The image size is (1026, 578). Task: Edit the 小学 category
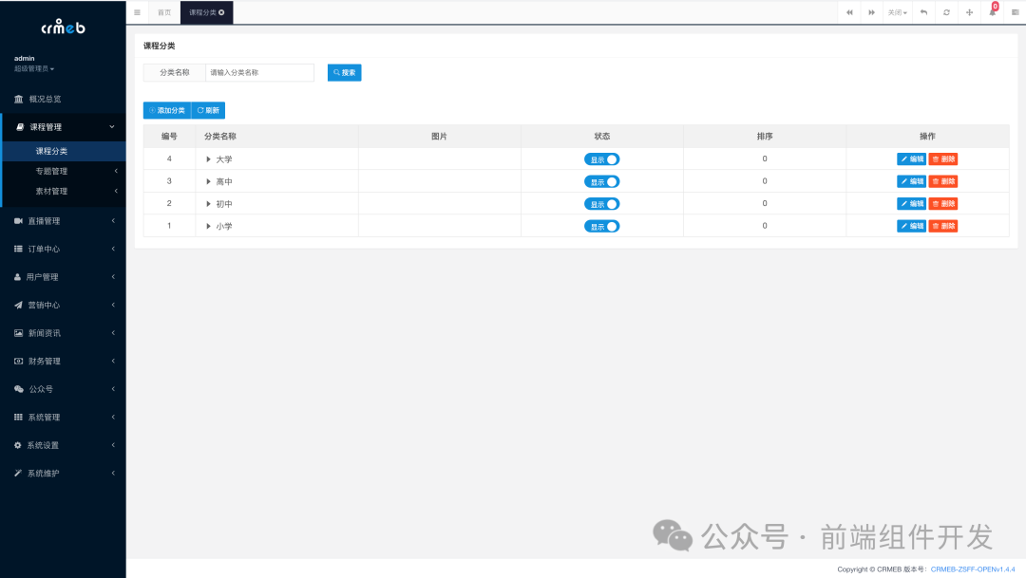point(911,226)
